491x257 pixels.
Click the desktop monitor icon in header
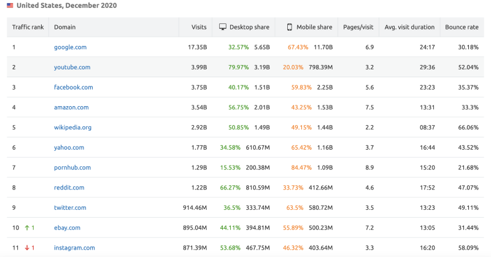point(223,27)
